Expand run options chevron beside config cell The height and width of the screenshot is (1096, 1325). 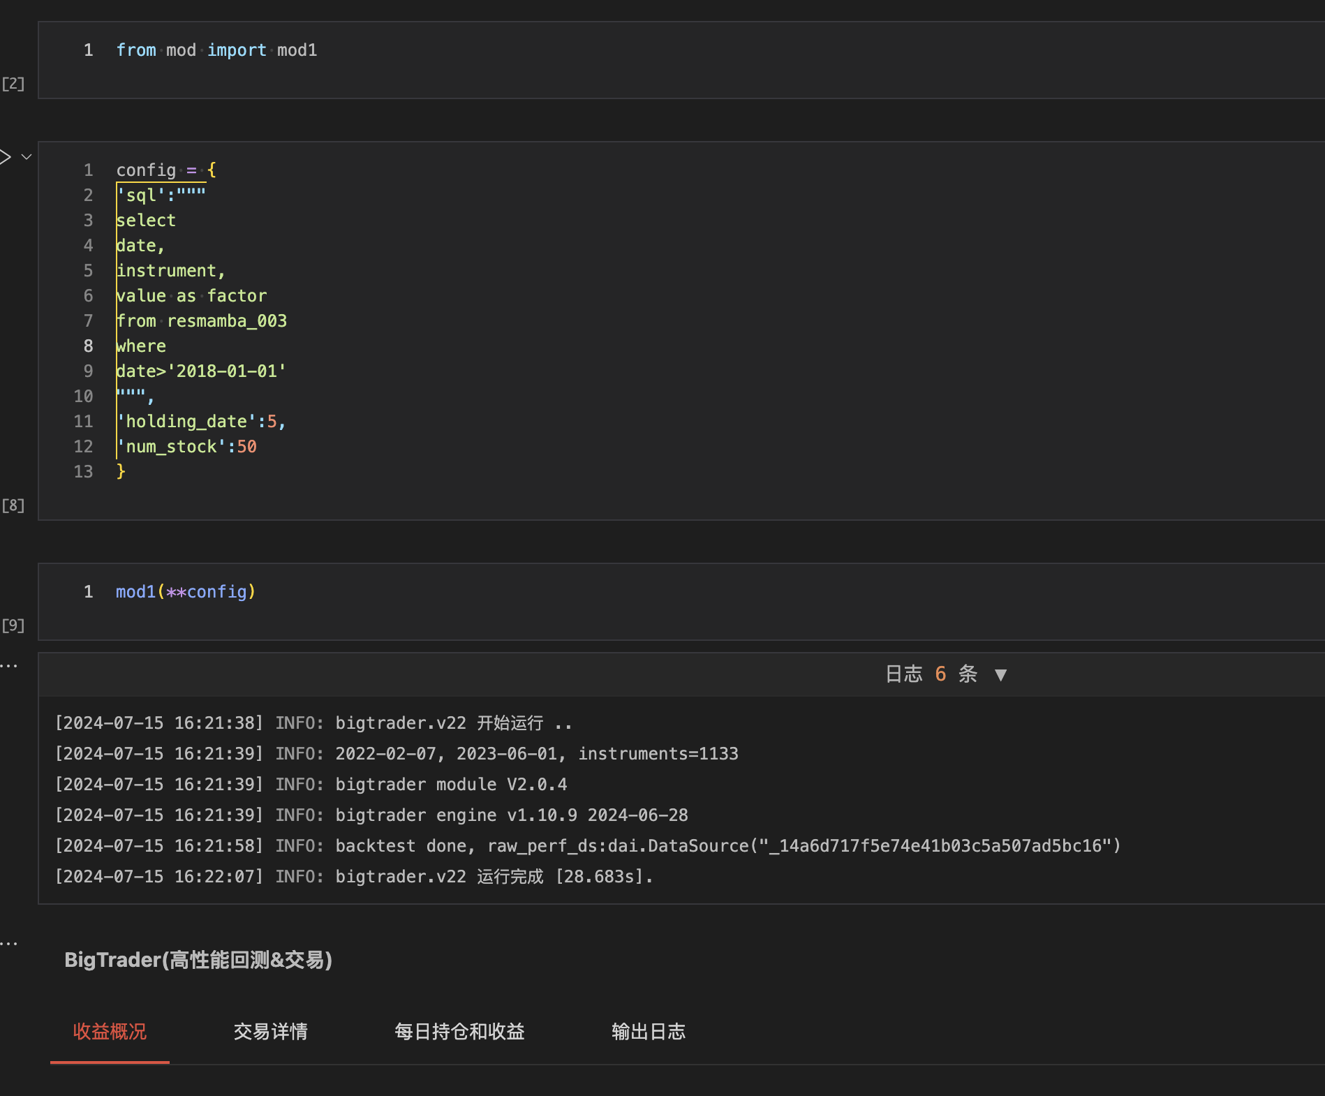click(27, 157)
